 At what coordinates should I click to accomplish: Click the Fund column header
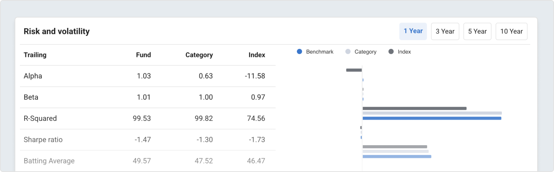coord(143,55)
